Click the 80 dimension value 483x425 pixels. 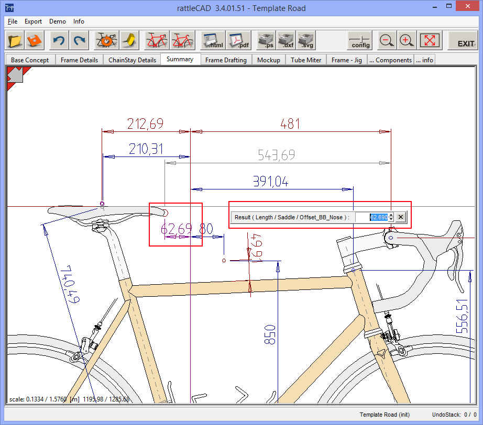(x=206, y=229)
